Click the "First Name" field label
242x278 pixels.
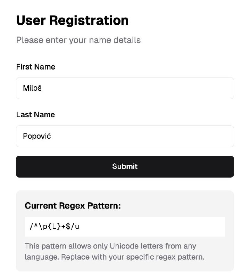35,67
